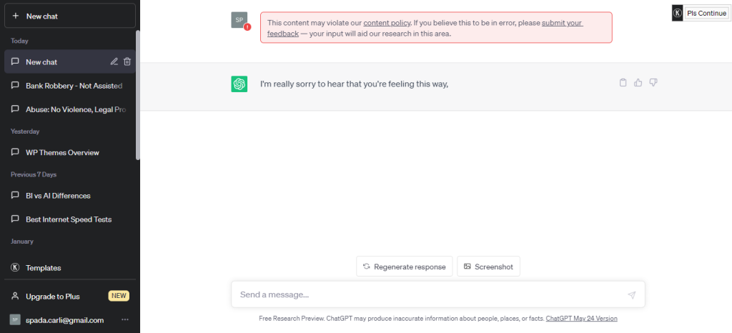Open the content policy link
This screenshot has height=333, width=732.
[x=387, y=23]
